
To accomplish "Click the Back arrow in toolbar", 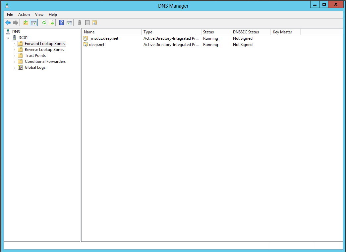I will pos(8,23).
